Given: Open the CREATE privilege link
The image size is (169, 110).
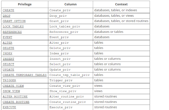Looking at the screenshot, I should [8, 10].
